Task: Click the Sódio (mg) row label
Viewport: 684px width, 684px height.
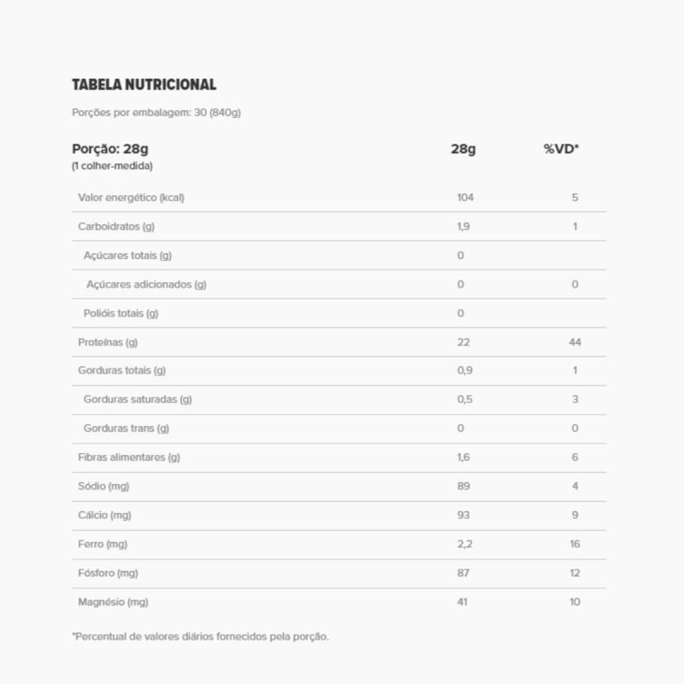Action: click(x=103, y=486)
